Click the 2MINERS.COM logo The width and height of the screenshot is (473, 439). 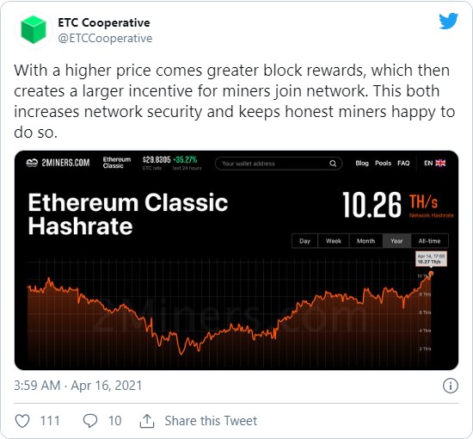coord(58,163)
